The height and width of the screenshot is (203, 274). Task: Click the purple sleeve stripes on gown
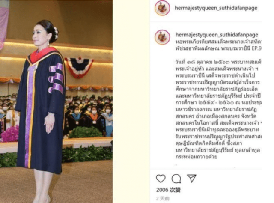[56, 78]
